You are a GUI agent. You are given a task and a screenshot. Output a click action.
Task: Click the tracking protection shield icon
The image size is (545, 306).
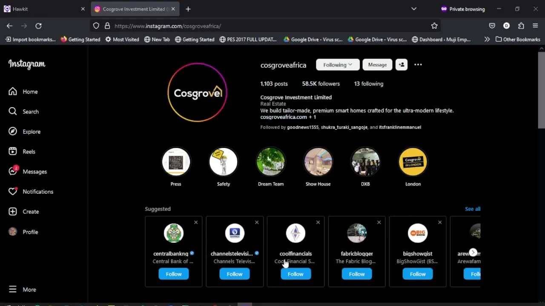click(x=96, y=26)
